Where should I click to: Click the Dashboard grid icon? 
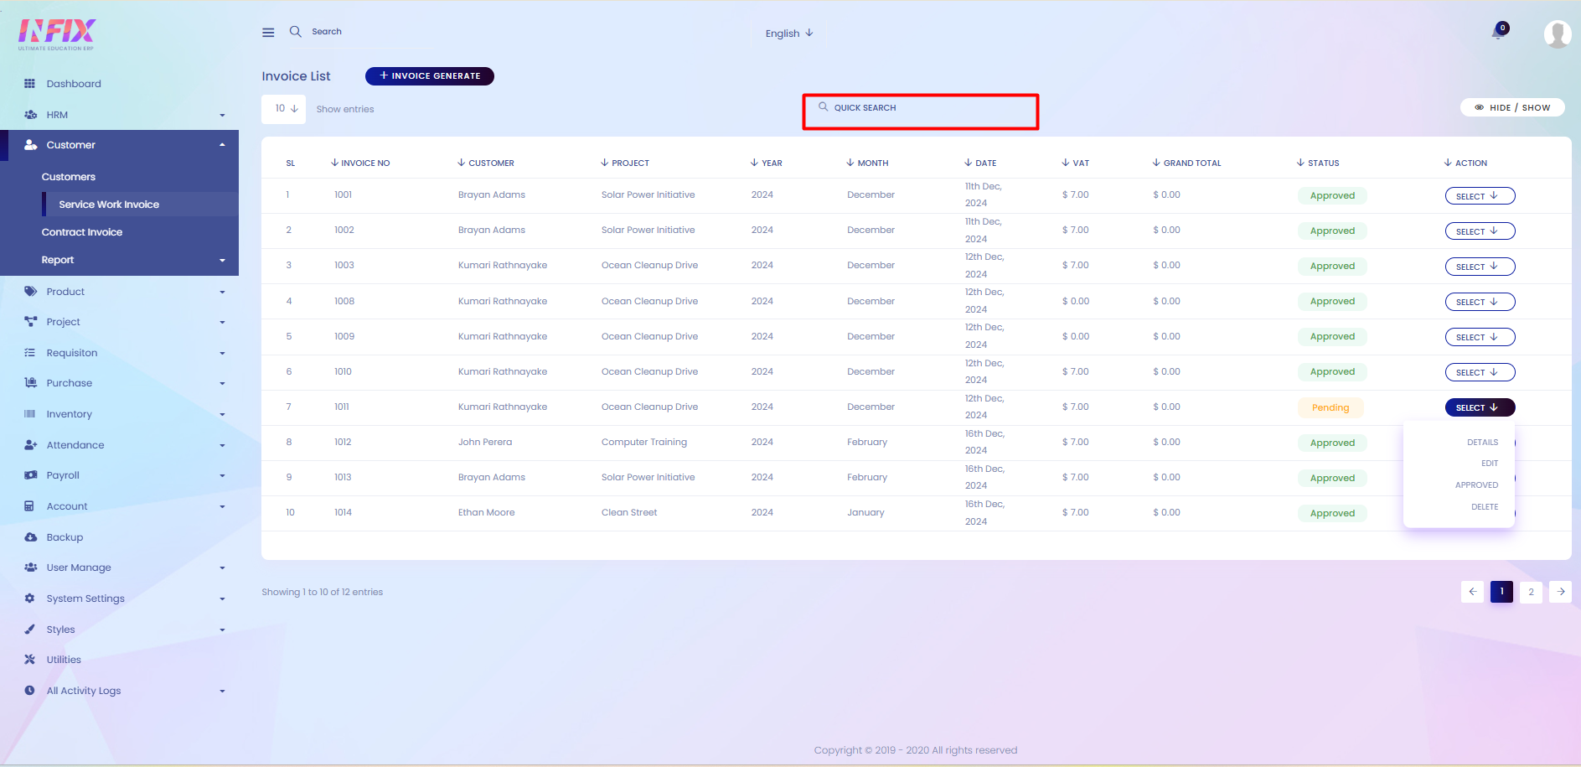30,84
